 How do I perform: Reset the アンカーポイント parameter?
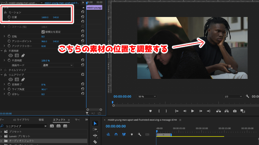[83, 41]
